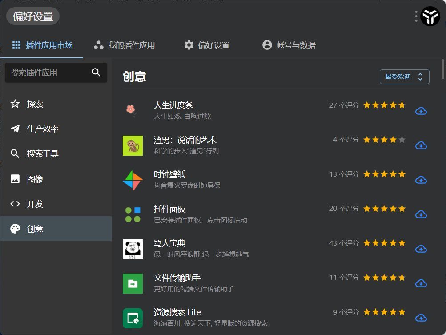The width and height of the screenshot is (446, 335).
Task: Click the 插件面板 green dots app icon
Action: coord(133,214)
